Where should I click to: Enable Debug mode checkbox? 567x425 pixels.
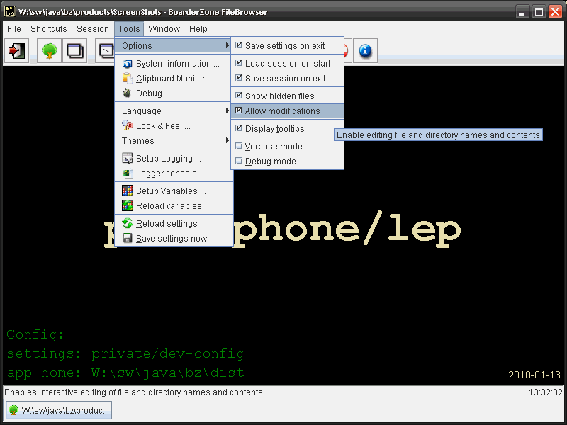point(239,161)
